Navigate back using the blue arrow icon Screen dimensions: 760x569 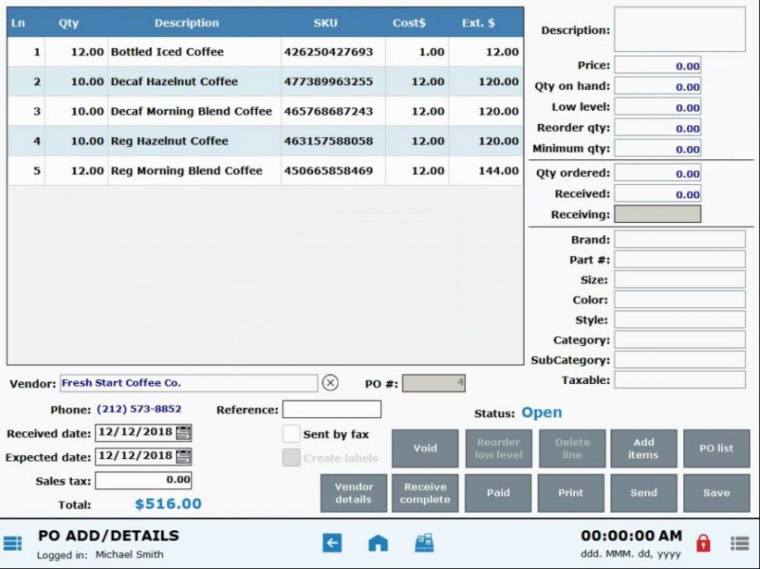(331, 543)
